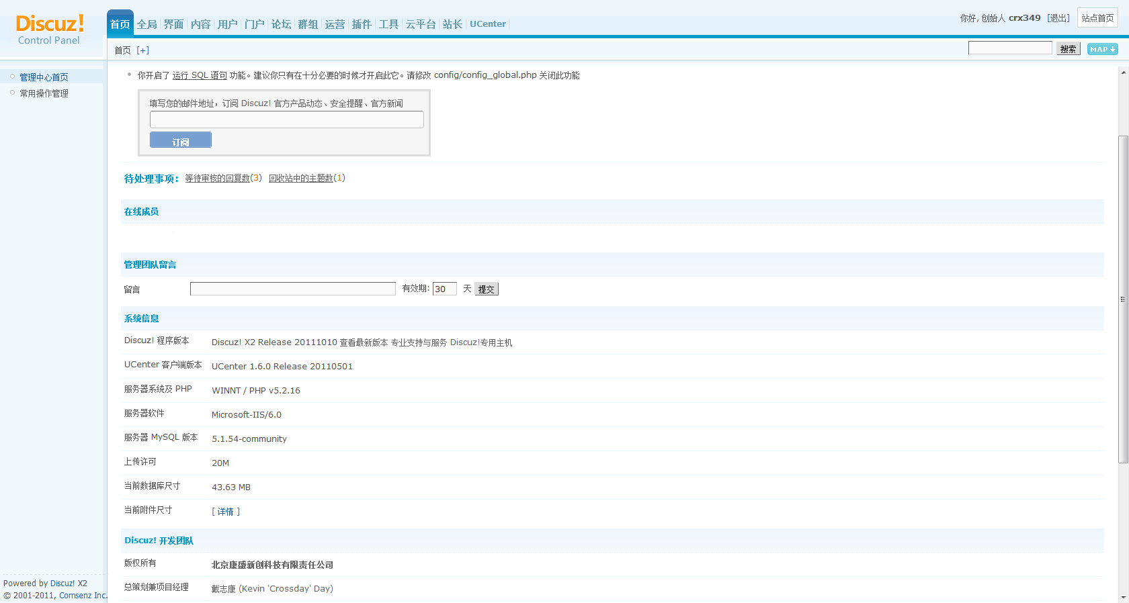Screen dimensions: 1129x603
Task: Open the 首页 tab in top navigation
Action: (120, 24)
